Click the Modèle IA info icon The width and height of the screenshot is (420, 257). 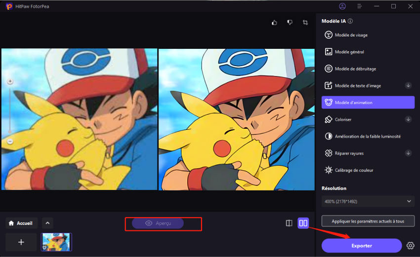[x=350, y=21]
